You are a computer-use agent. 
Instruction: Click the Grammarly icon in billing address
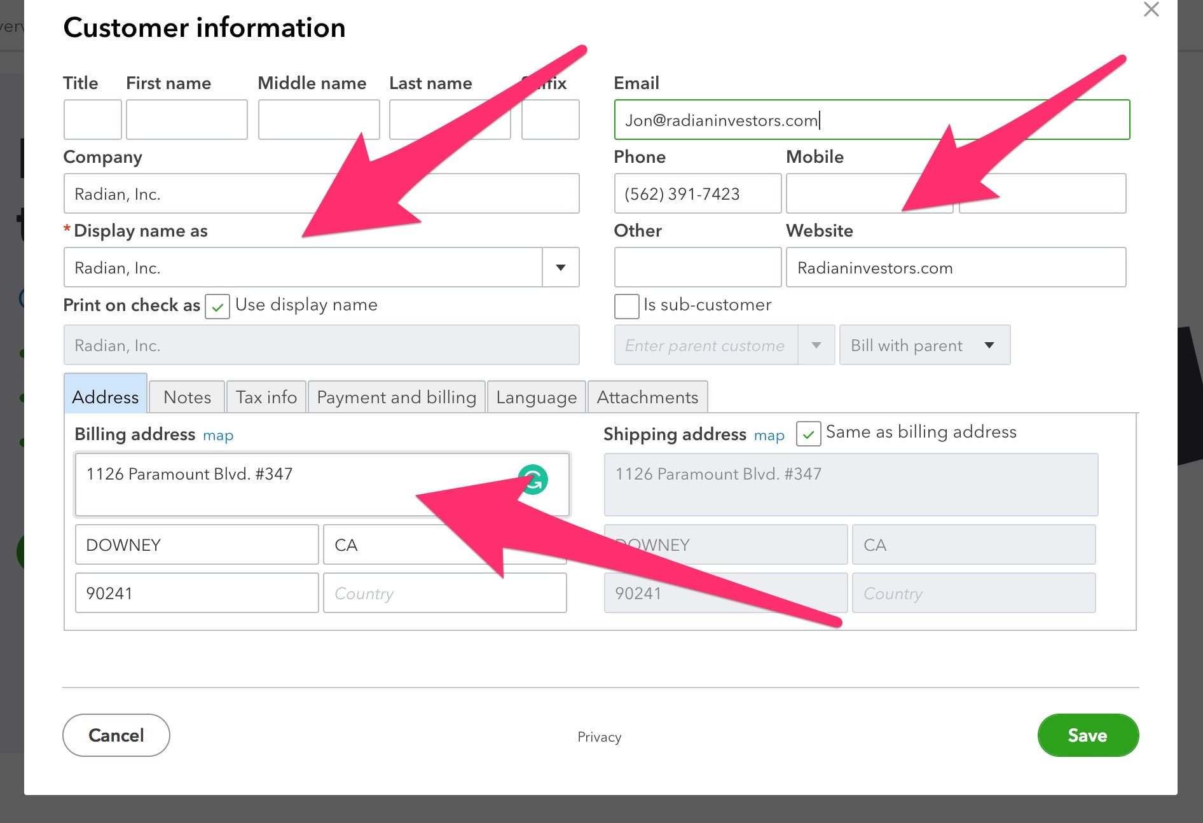click(x=533, y=480)
